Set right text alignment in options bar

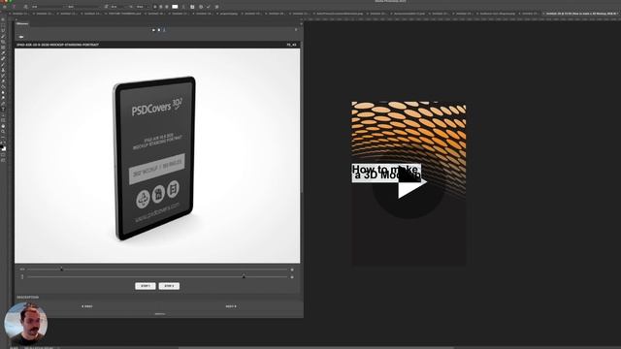[x=166, y=7]
